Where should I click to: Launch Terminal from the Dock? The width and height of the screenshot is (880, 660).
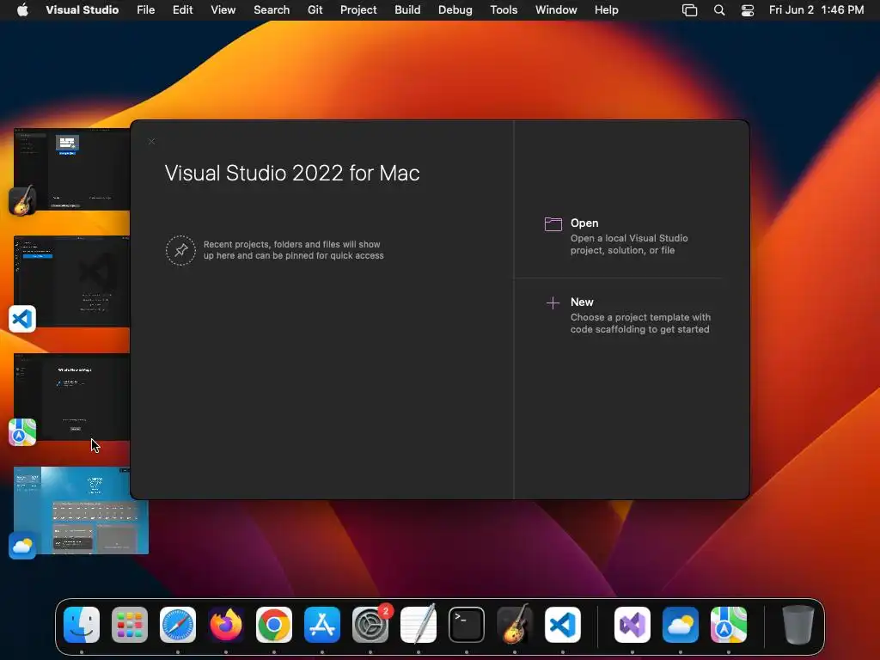point(467,624)
